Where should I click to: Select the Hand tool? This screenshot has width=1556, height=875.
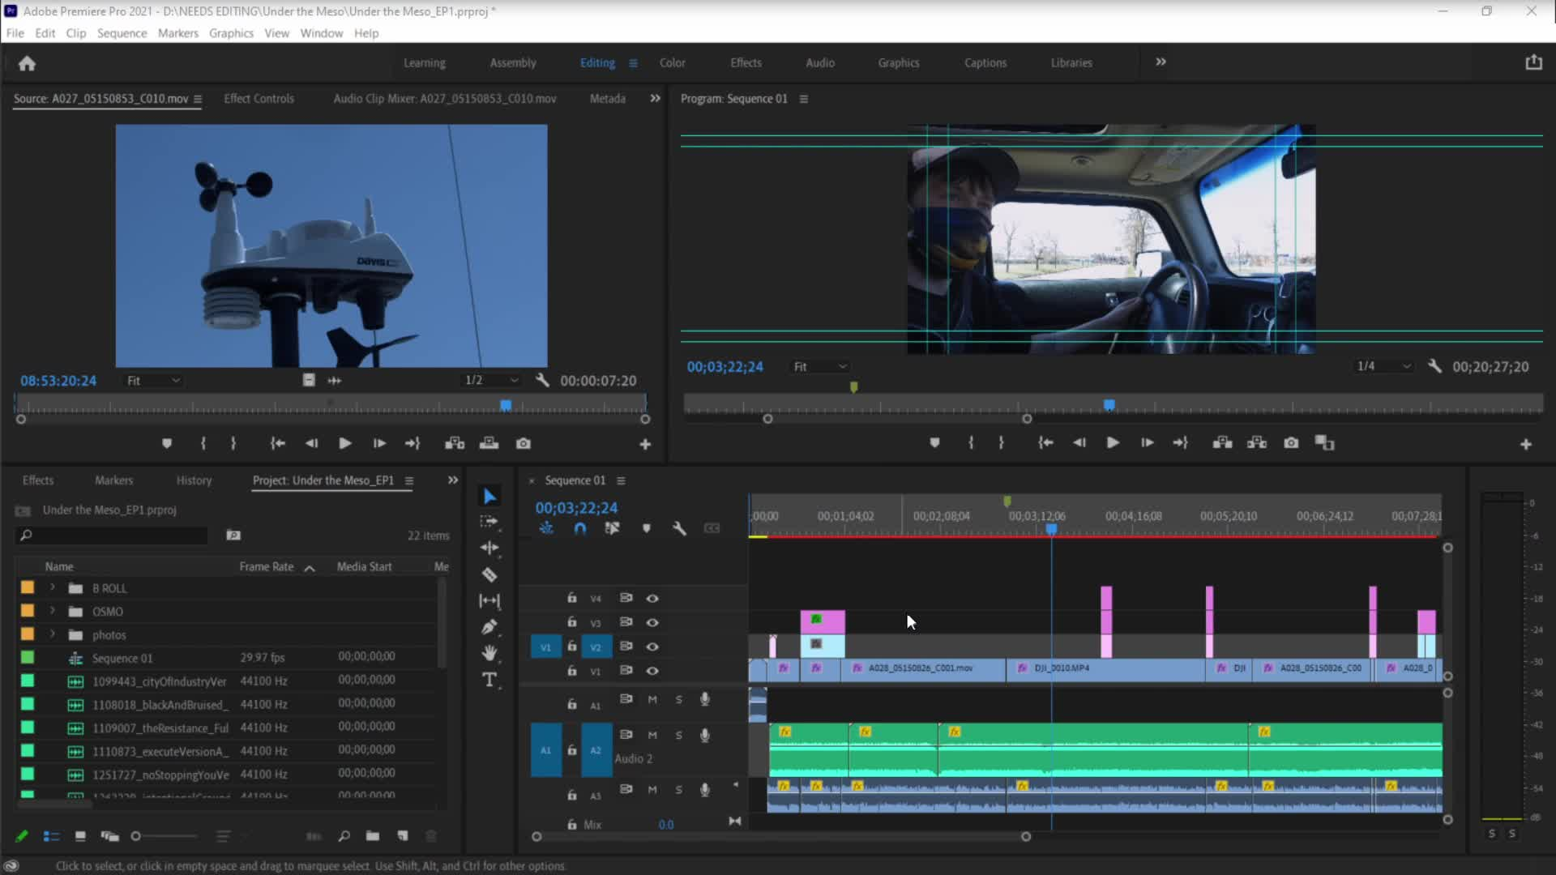pos(489,652)
